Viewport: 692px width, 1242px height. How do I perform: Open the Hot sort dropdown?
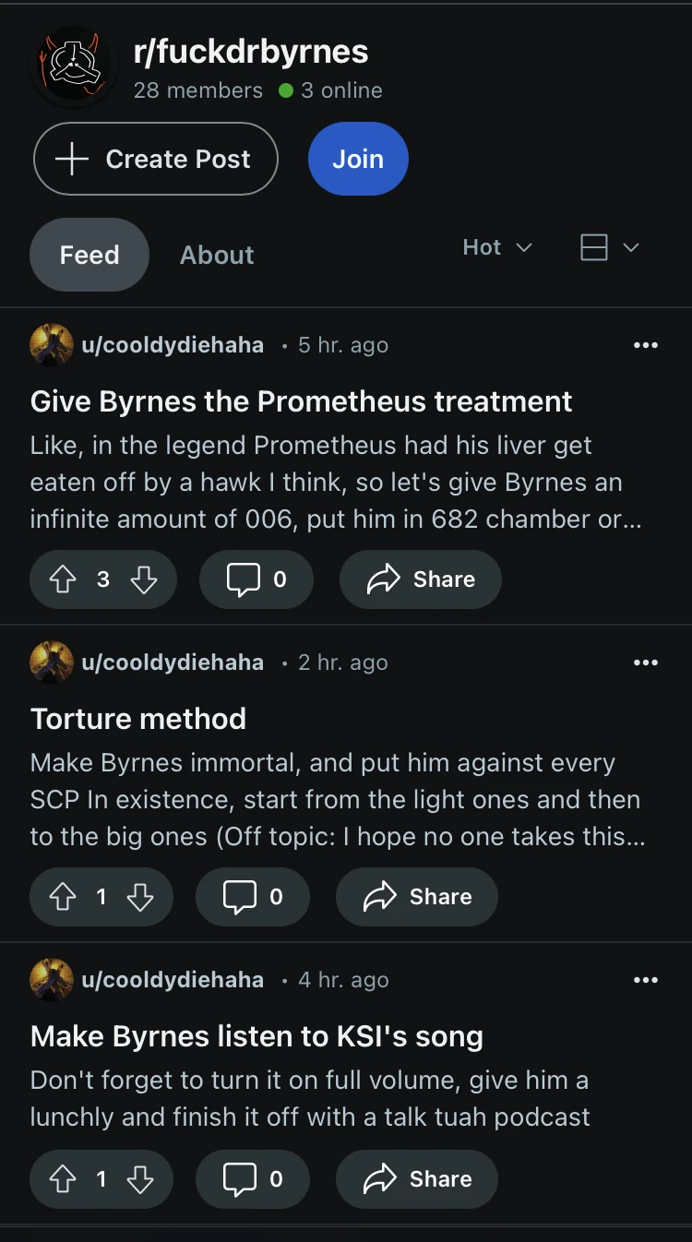point(496,247)
